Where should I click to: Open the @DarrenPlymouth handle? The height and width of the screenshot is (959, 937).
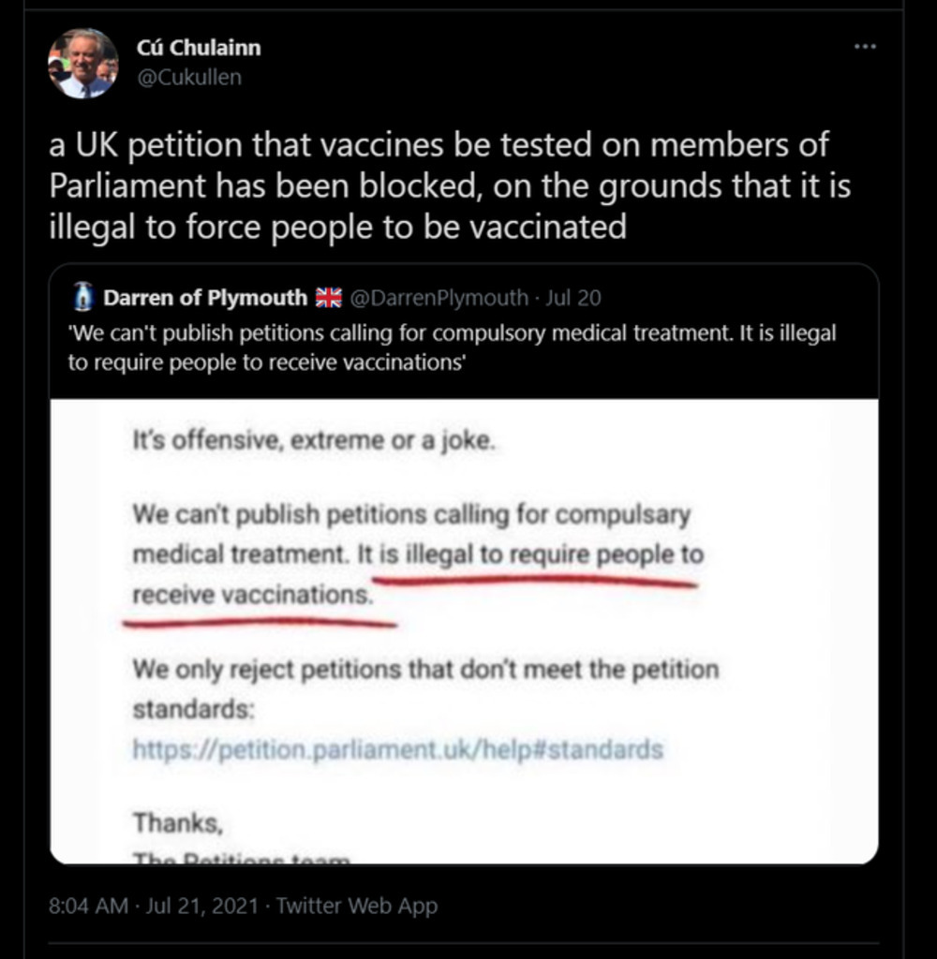439,299
